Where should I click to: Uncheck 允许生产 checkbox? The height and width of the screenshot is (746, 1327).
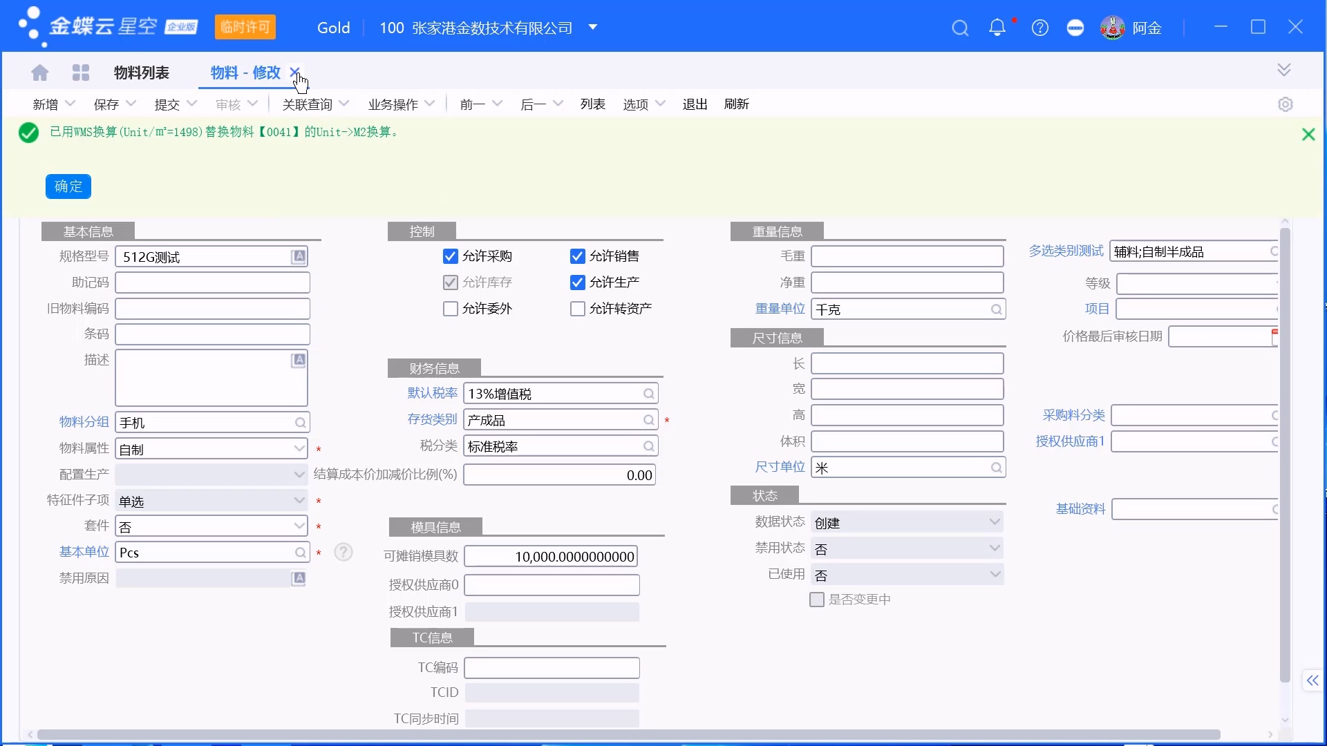pos(578,283)
